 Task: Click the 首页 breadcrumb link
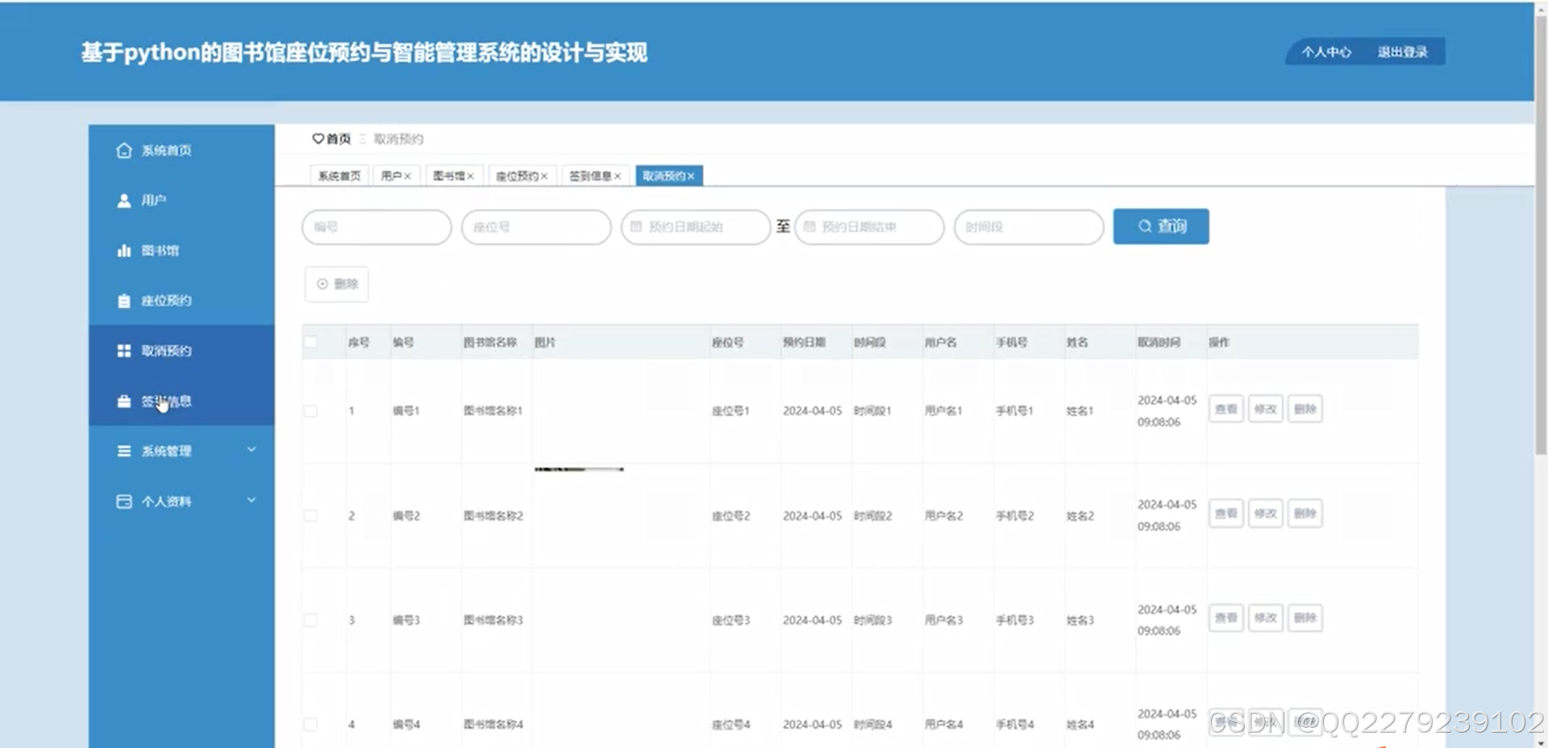point(339,139)
